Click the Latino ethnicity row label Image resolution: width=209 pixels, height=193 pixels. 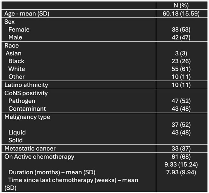[x=26, y=85]
